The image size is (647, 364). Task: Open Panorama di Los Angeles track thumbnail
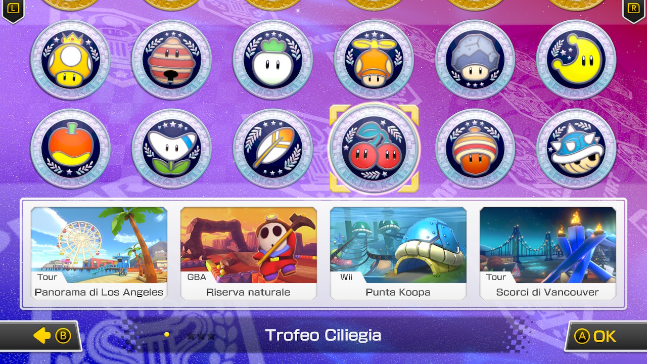coord(99,253)
